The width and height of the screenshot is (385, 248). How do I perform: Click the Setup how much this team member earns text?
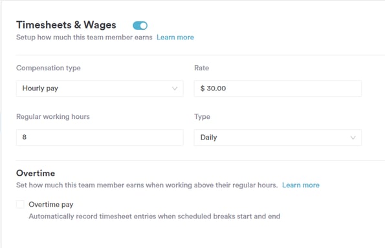[84, 37]
